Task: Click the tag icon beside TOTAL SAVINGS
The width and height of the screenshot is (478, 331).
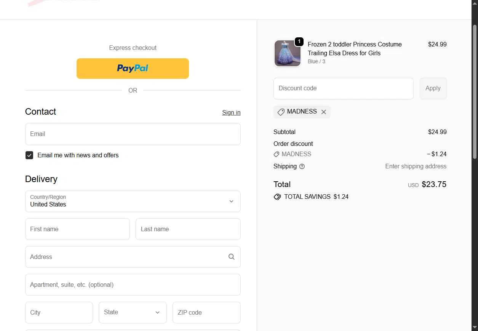Action: click(277, 197)
